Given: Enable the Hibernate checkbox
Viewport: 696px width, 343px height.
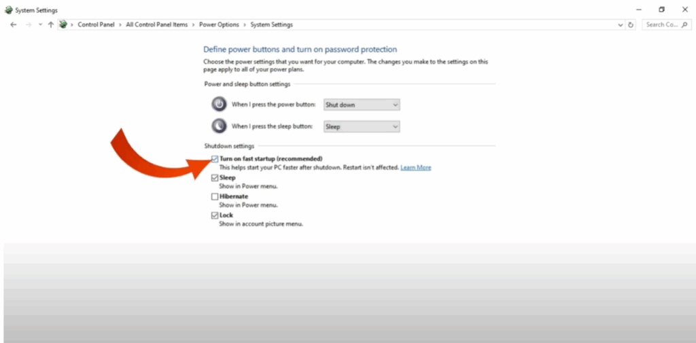Looking at the screenshot, I should 215,196.
